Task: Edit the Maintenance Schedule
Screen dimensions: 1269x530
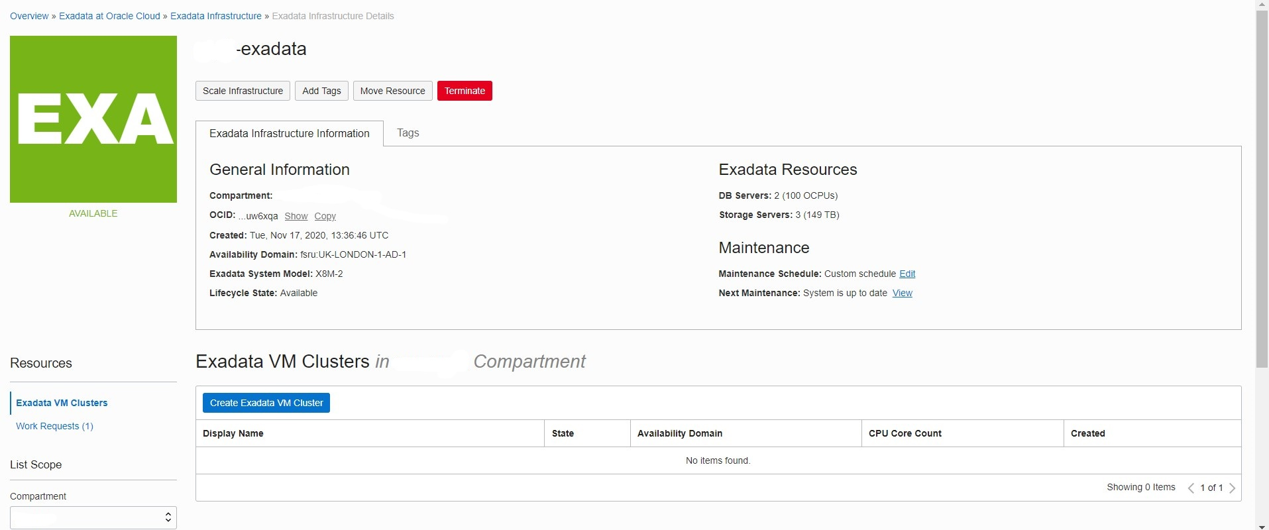Action: 907,274
